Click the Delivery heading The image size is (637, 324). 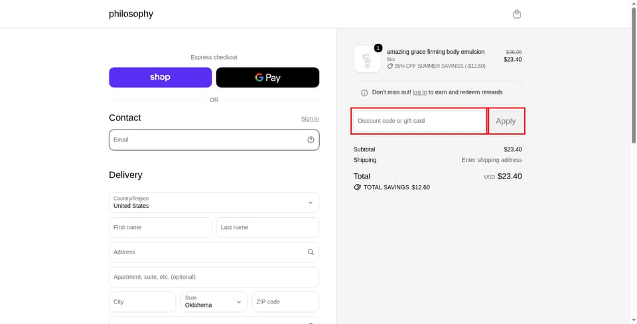pyautogui.click(x=125, y=175)
